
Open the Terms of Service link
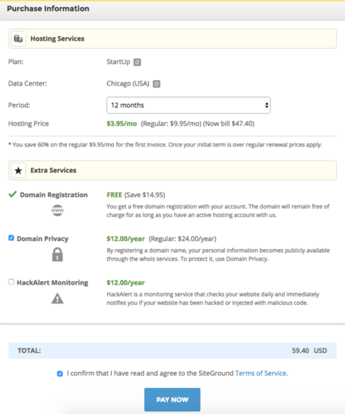261,373
